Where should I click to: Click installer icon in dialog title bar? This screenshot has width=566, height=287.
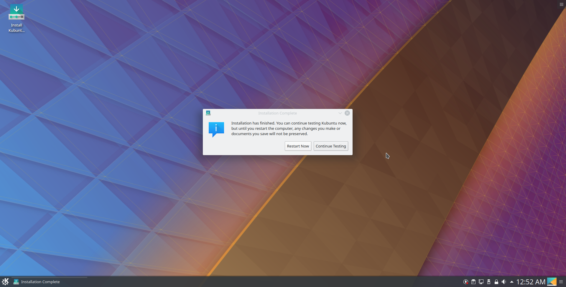point(208,113)
